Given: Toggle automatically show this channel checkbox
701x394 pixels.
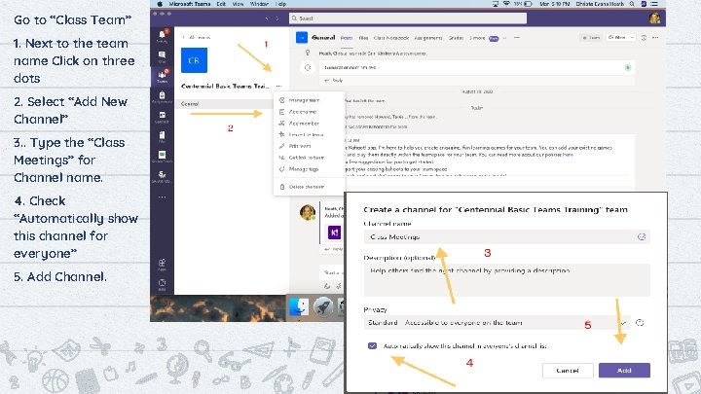Looking at the screenshot, I should tap(372, 345).
